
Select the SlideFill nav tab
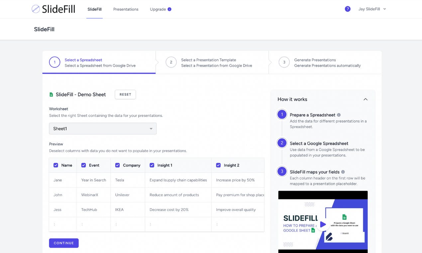pos(94,9)
